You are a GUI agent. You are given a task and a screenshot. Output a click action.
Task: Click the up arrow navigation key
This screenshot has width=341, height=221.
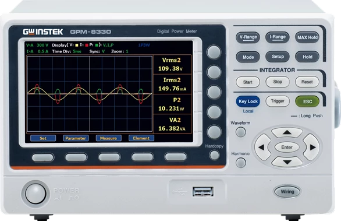pyautogui.click(x=287, y=132)
